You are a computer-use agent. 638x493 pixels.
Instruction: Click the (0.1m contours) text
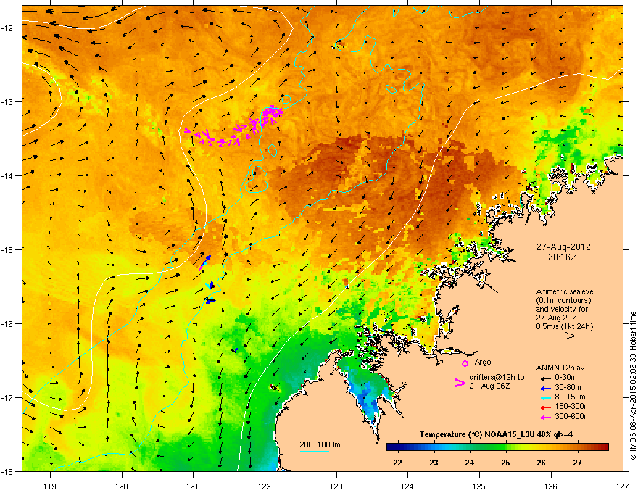(x=563, y=301)
